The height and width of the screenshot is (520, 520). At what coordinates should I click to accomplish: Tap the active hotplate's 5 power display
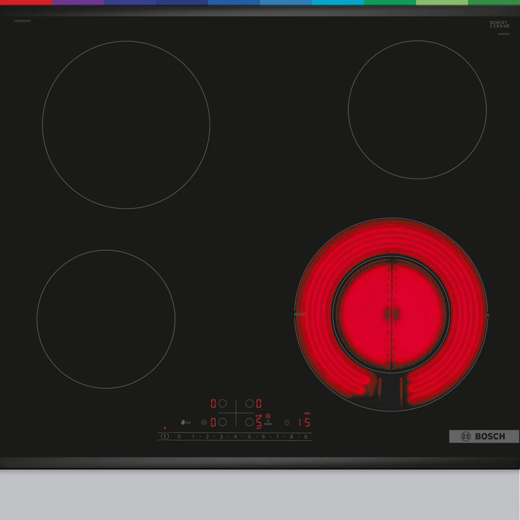coord(259,422)
